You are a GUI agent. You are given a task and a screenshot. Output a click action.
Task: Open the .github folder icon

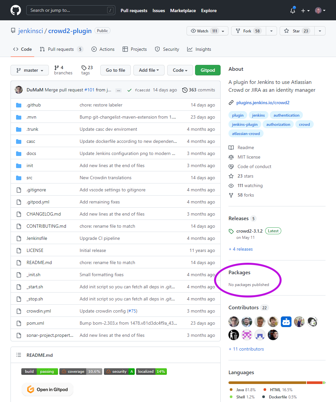click(19, 105)
